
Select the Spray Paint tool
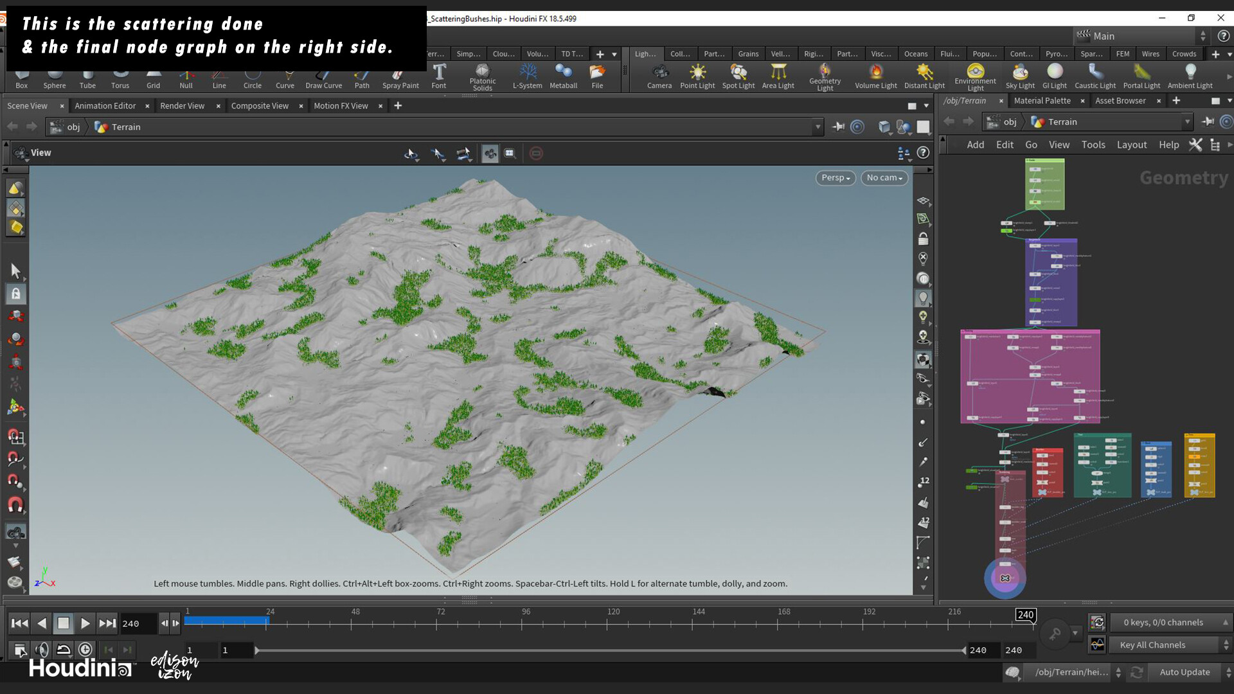400,77
